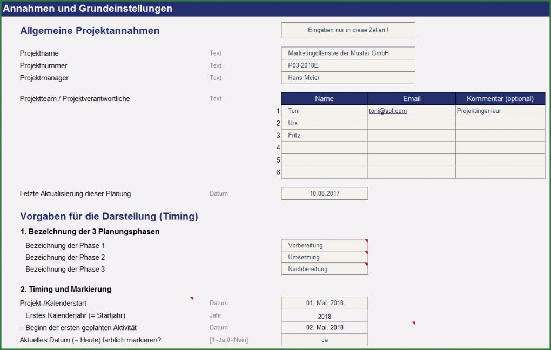Click the Projektname input cell
551x350 pixels.
[348, 53]
